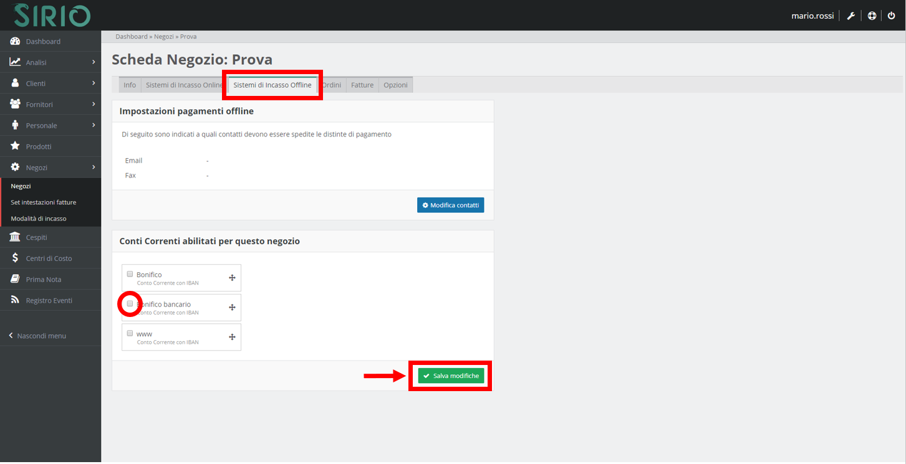Click the move handle on Bonifico row

[x=232, y=278]
